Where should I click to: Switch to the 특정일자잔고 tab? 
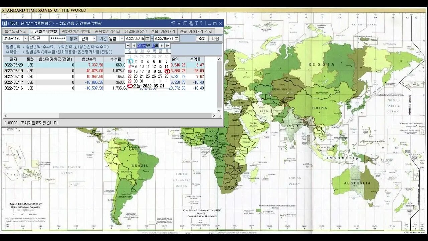pos(15,31)
